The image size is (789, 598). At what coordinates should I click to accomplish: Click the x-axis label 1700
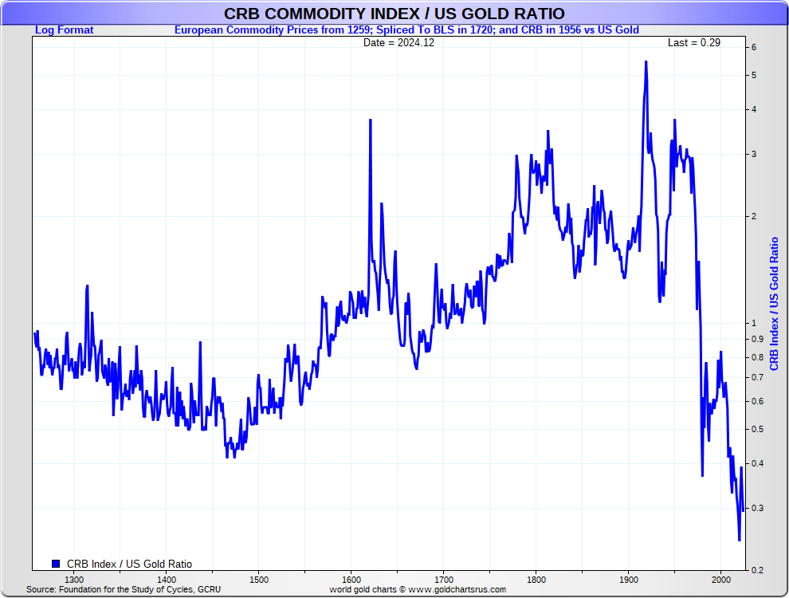(x=444, y=580)
